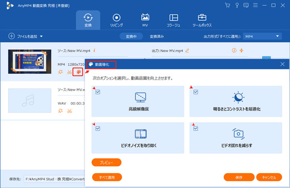Click the 保存 button
Screen dimensions: 290x188
tap(239, 177)
